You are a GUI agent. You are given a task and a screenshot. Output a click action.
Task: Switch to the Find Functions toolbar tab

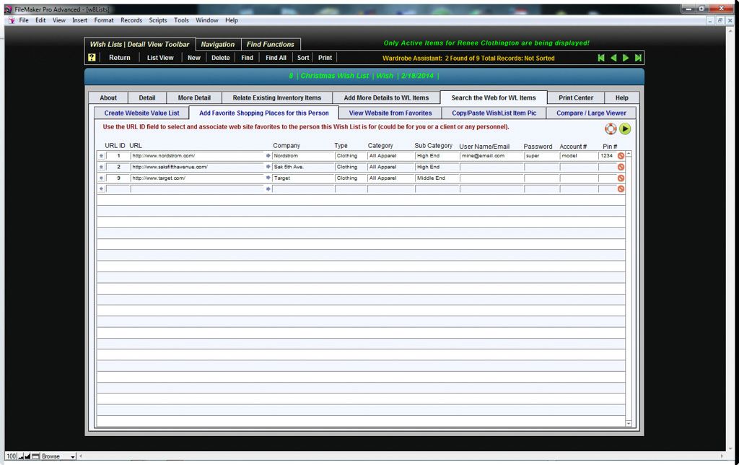(x=271, y=44)
